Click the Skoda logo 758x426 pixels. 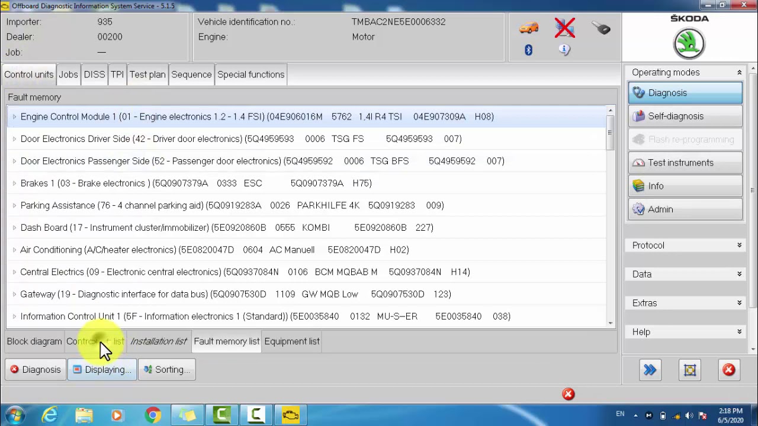pyautogui.click(x=689, y=43)
